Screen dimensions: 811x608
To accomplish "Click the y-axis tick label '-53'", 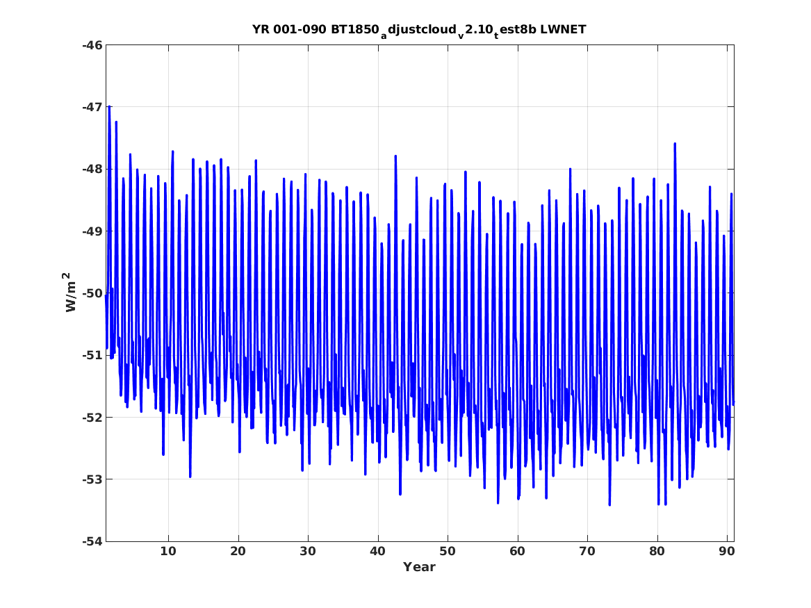I will pyautogui.click(x=92, y=479).
